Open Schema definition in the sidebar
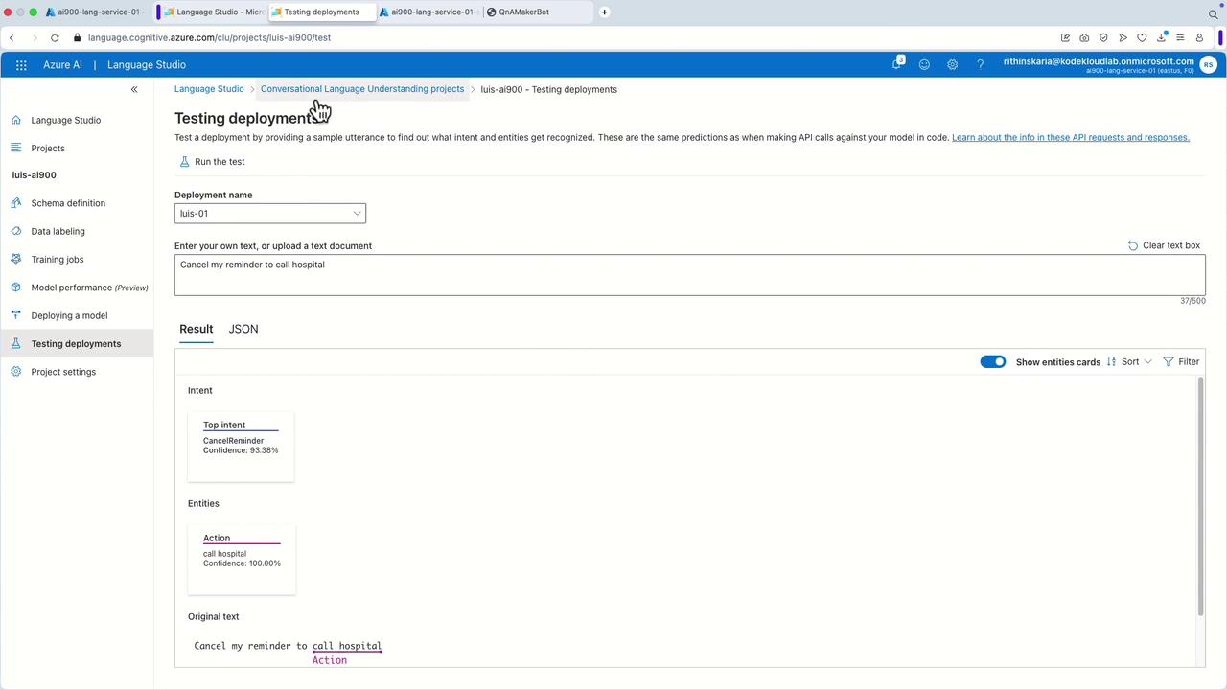The width and height of the screenshot is (1227, 690). click(68, 203)
